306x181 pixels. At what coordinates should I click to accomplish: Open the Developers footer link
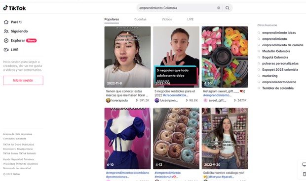point(9,149)
